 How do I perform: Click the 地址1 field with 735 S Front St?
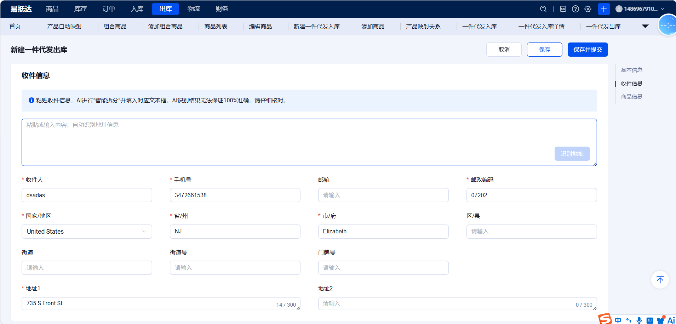pos(161,304)
